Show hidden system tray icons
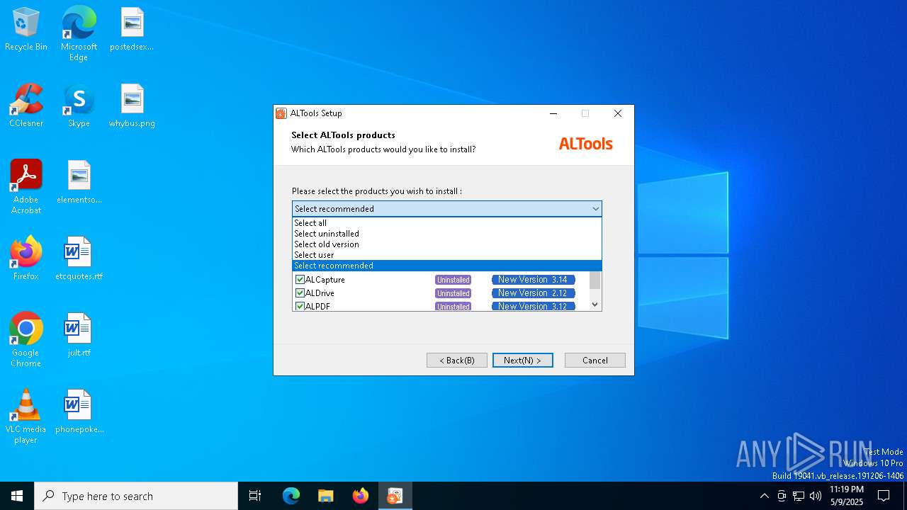The width and height of the screenshot is (907, 510). coord(764,496)
